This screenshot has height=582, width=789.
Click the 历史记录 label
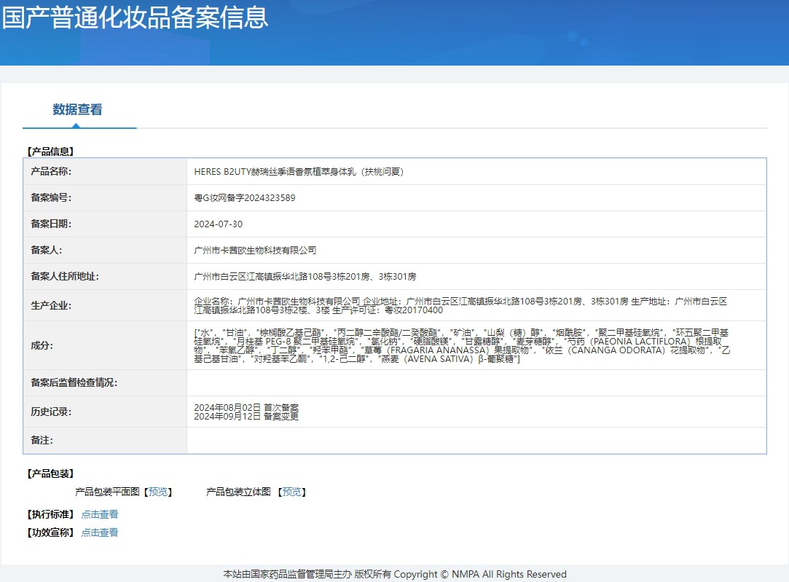(51, 412)
